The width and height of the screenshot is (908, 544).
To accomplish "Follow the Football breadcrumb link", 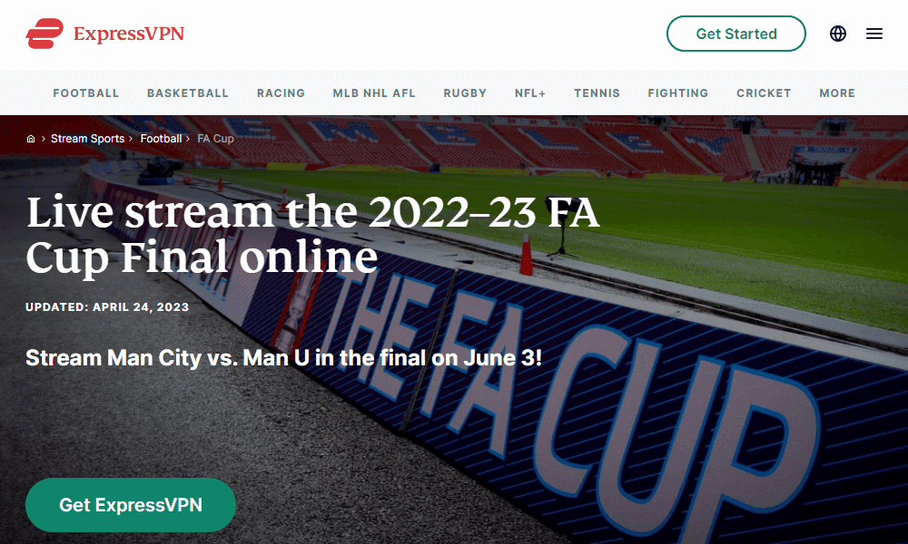I will pyautogui.click(x=161, y=139).
